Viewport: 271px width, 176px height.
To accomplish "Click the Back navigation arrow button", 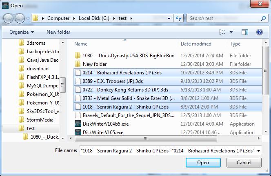I will pos(8,18).
